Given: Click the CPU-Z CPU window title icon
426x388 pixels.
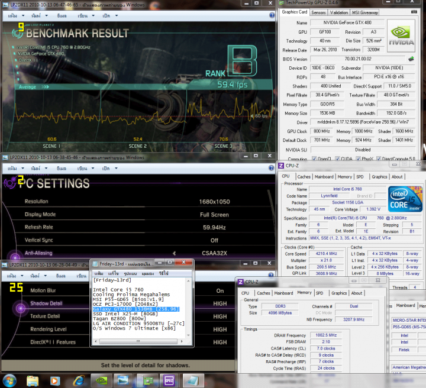Looking at the screenshot, I should (281, 166).
